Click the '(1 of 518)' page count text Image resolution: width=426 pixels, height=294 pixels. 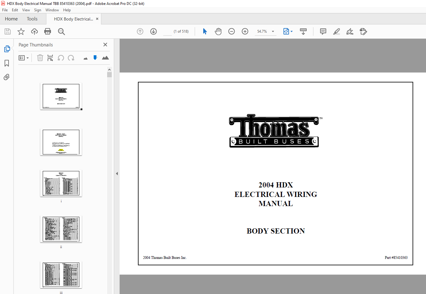181,31
